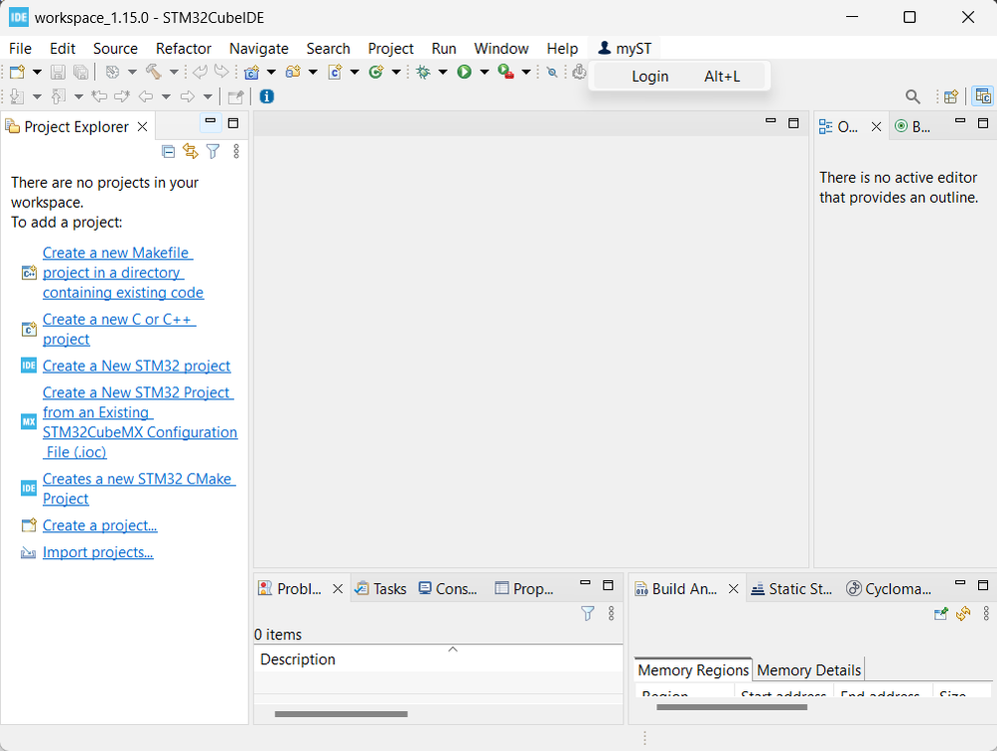The image size is (997, 751).
Task: Toggle Link with Editor in Project Explorer
Action: [190, 151]
